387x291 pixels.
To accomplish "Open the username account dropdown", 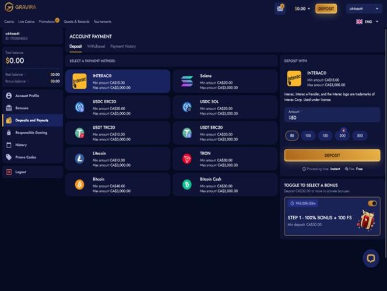I will click(x=364, y=9).
